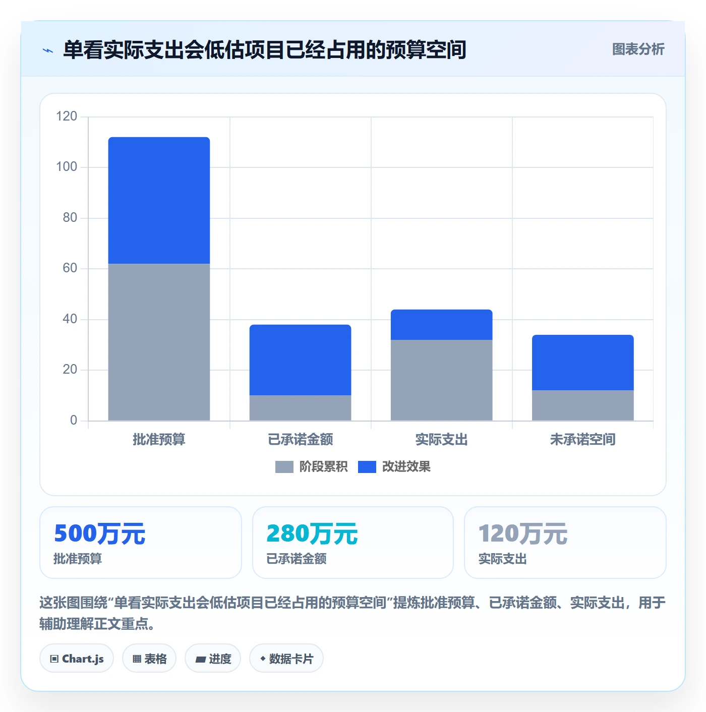Click the 60 y-axis tick label
The height and width of the screenshot is (712, 706).
[70, 268]
